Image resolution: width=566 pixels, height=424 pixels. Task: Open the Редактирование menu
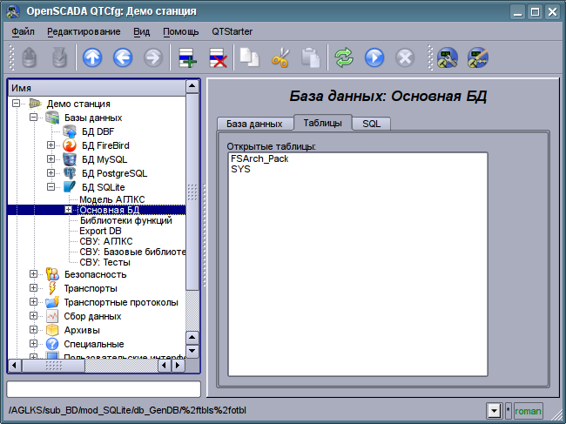point(84,31)
